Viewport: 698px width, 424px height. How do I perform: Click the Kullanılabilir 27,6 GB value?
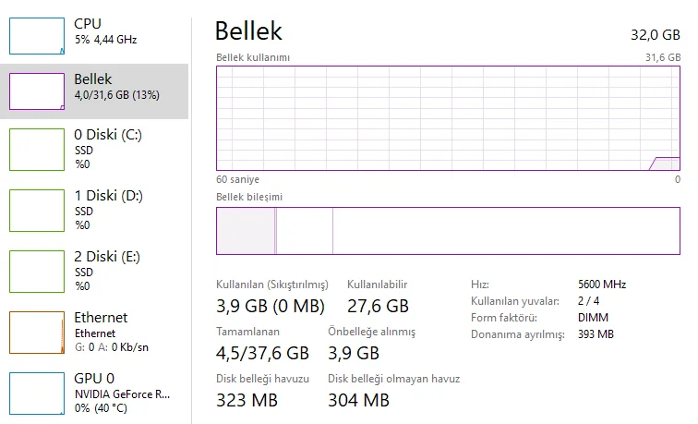click(378, 306)
